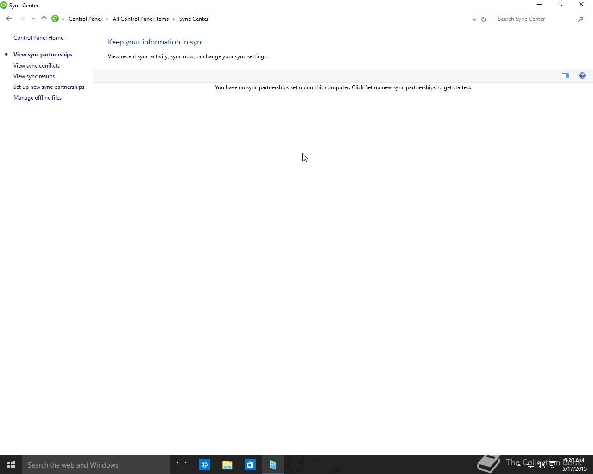Open View sync results

34,76
